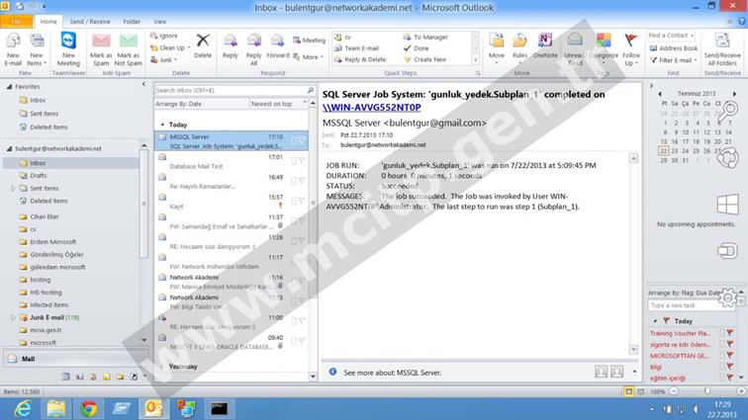Collapse the Today message group
This screenshot has width=748, height=420.
[162, 125]
